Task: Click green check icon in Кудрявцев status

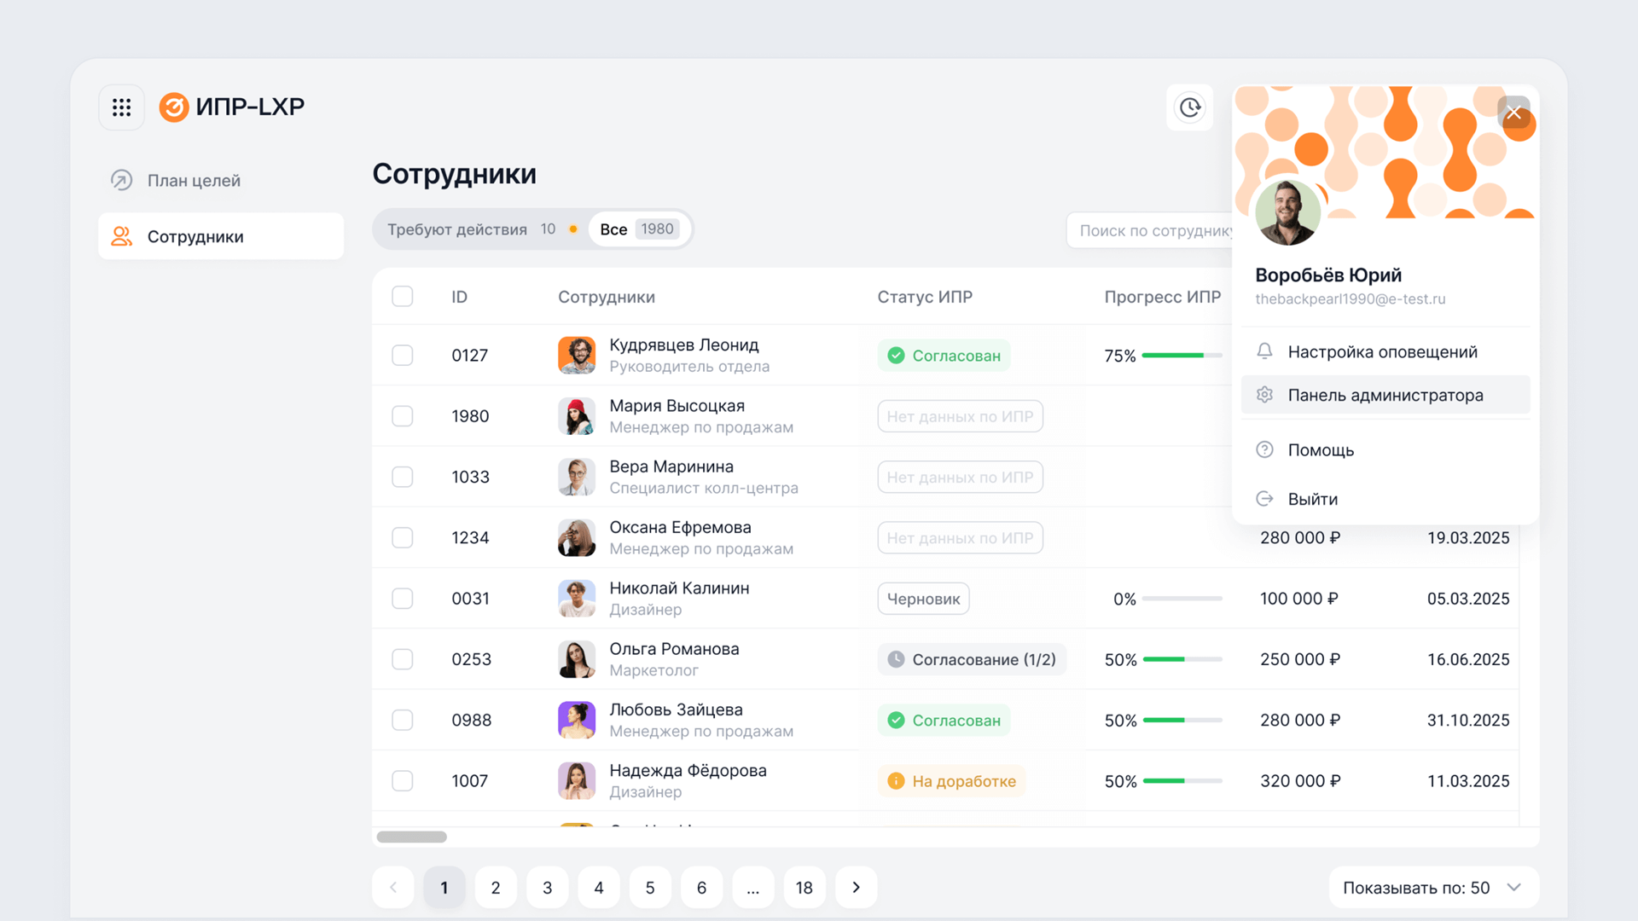Action: 896,356
